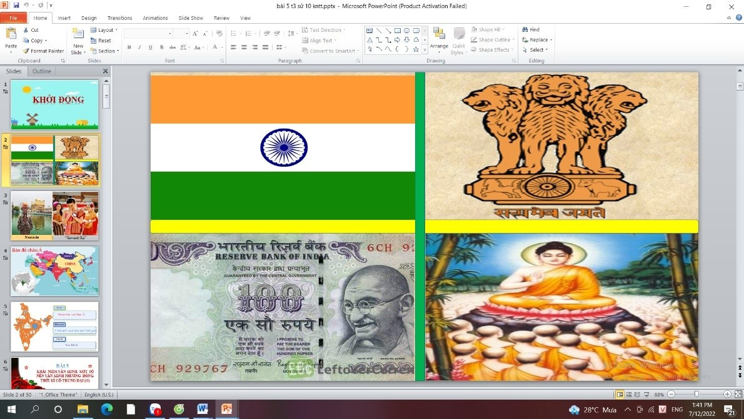Open the Transitions tab
Viewport: 744px width, 419px height.
pyautogui.click(x=119, y=18)
